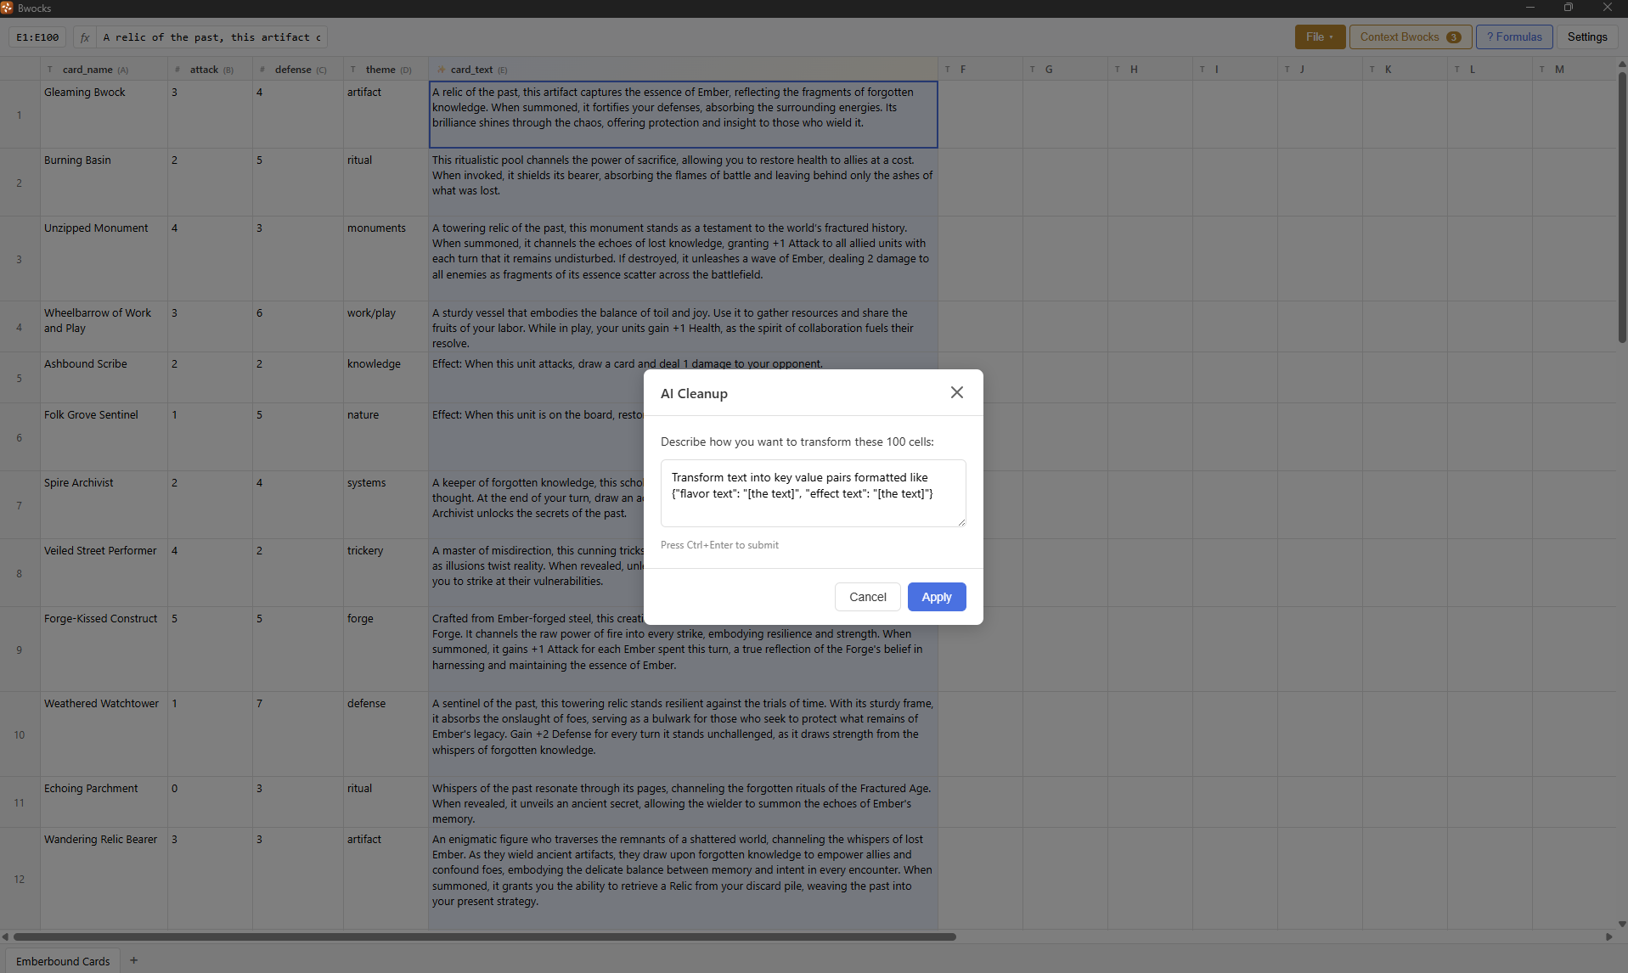1628x973 pixels.
Task: Open Settings
Action: pyautogui.click(x=1586, y=37)
